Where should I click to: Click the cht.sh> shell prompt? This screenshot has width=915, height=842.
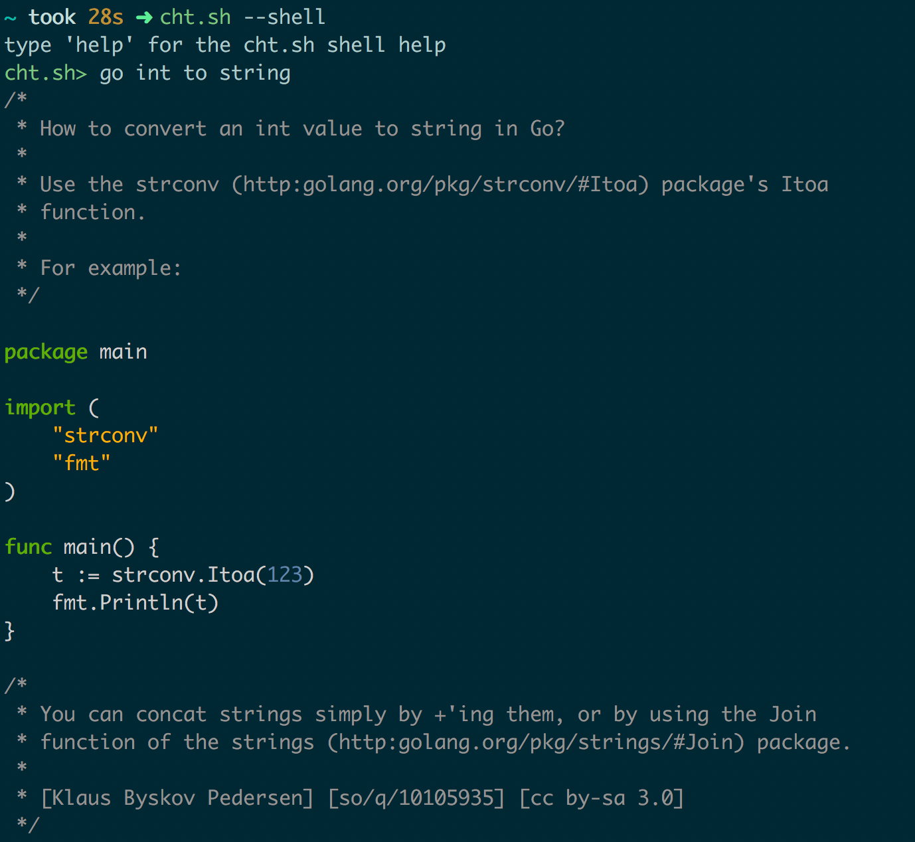45,73
